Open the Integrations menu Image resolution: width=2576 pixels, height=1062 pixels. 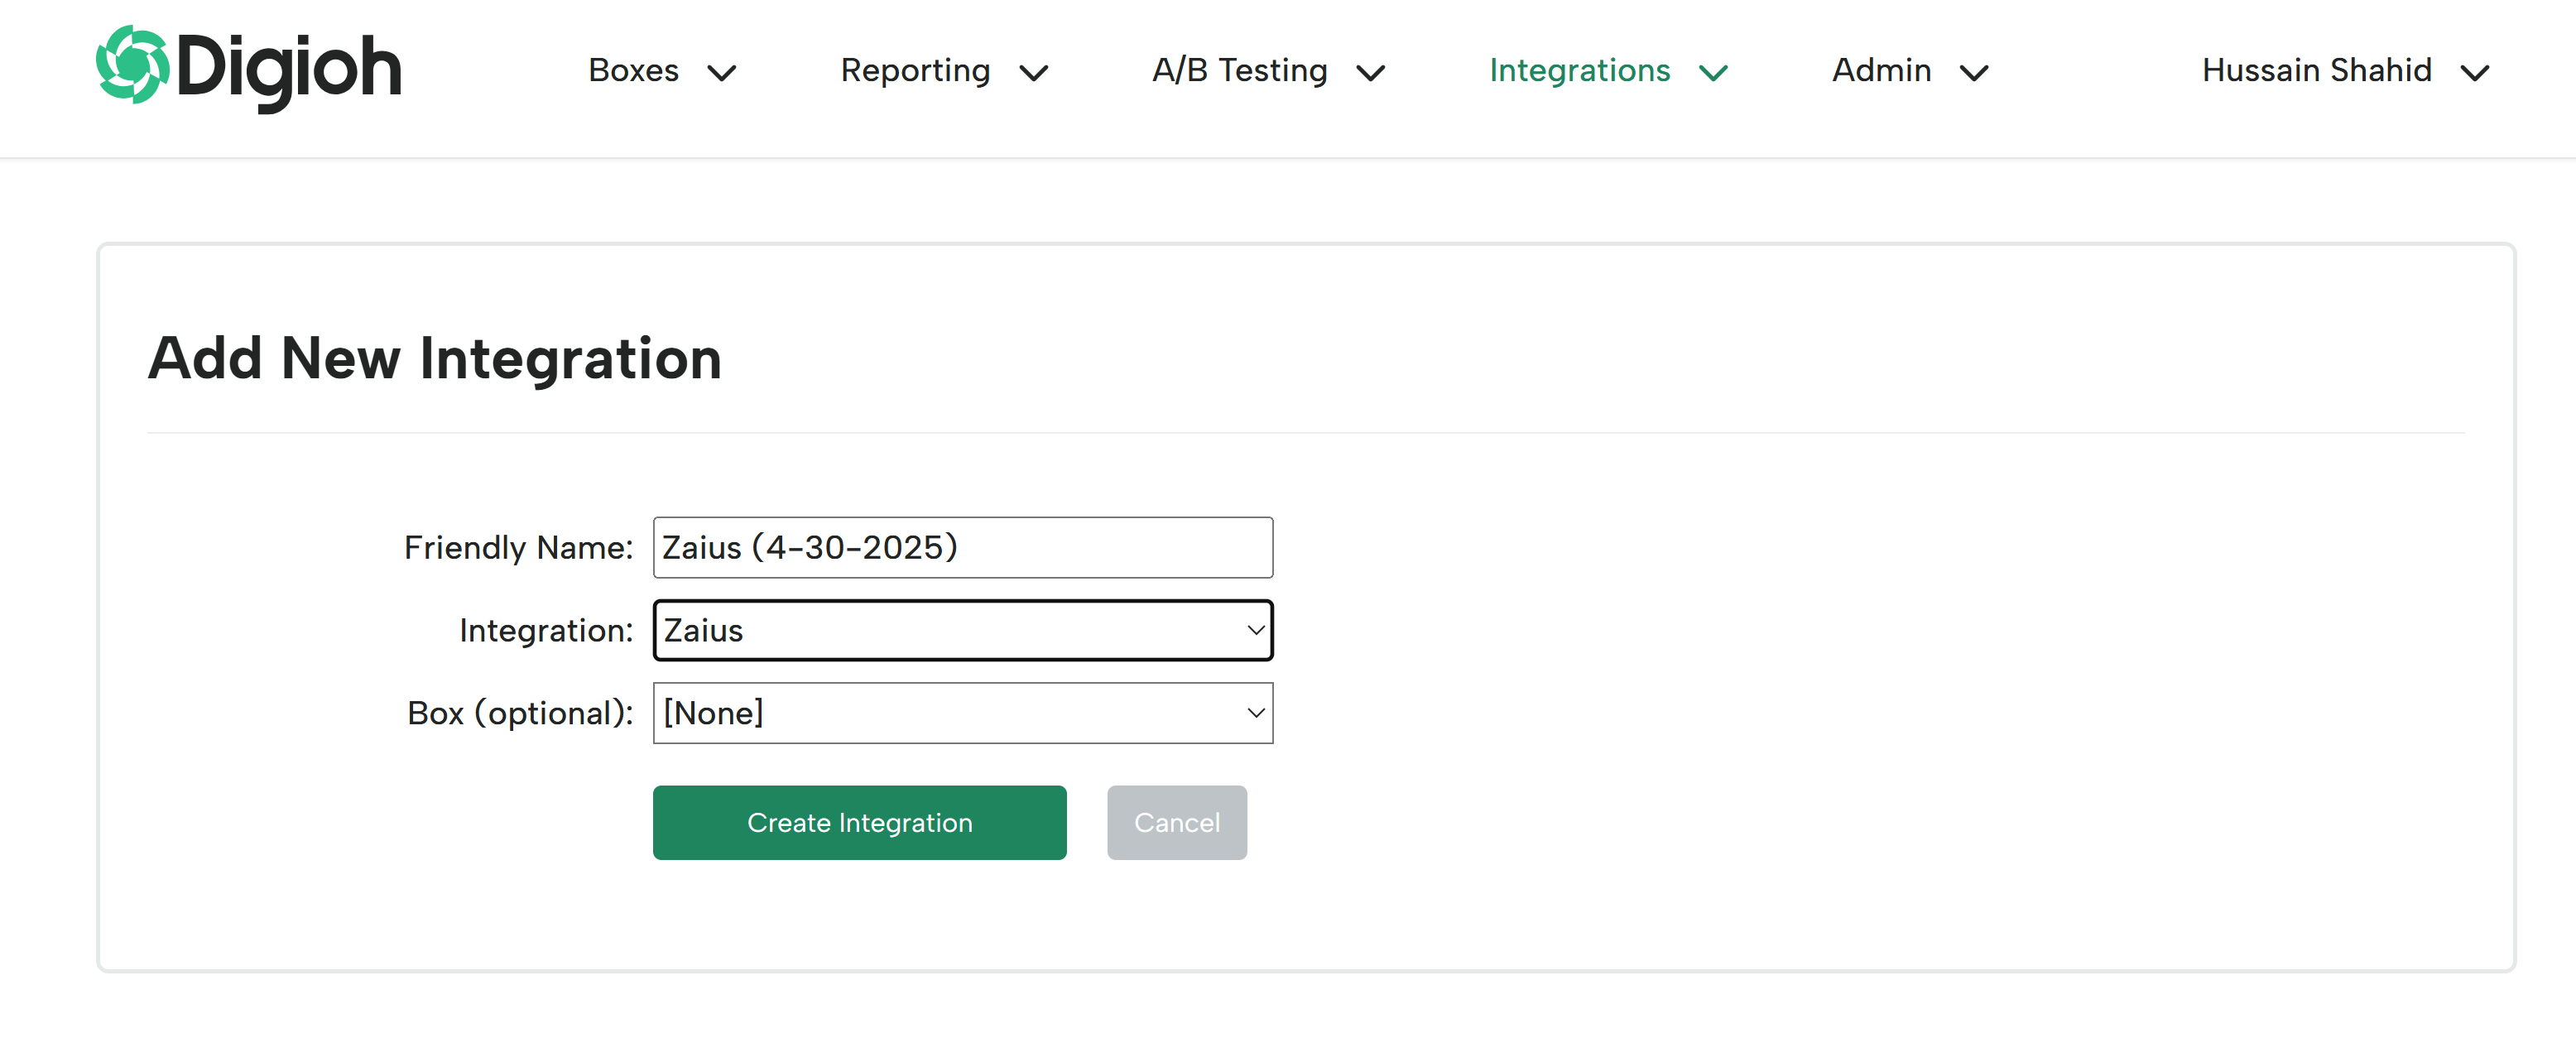click(1608, 71)
